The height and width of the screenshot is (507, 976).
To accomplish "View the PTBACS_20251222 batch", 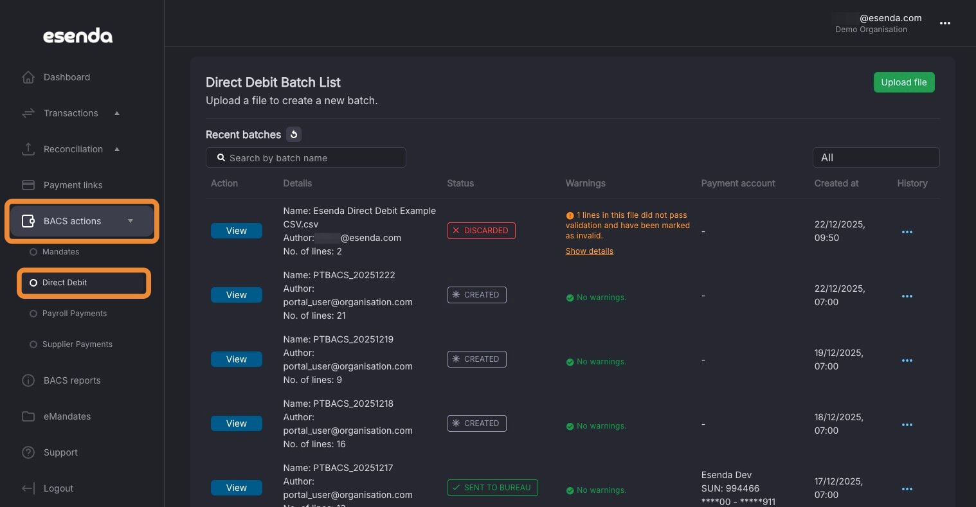I will tap(237, 295).
